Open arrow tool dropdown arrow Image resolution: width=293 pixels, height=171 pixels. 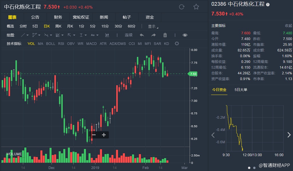74,35
